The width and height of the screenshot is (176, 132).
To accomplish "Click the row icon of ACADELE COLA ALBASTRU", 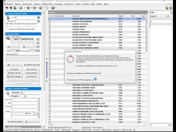I will pos(49,21).
